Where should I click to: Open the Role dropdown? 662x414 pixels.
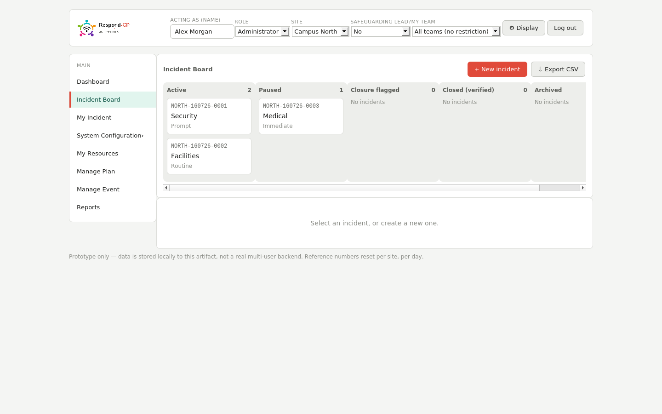click(263, 31)
